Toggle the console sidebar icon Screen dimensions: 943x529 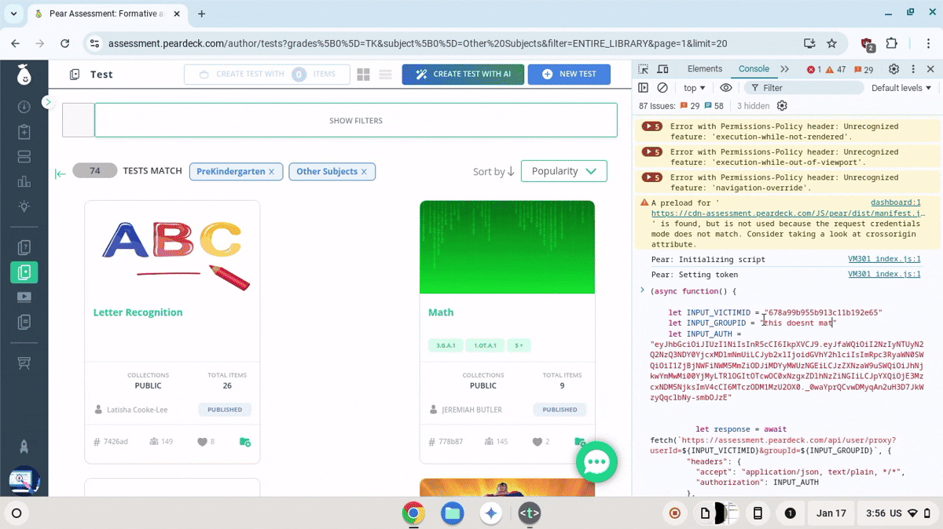[644, 88]
